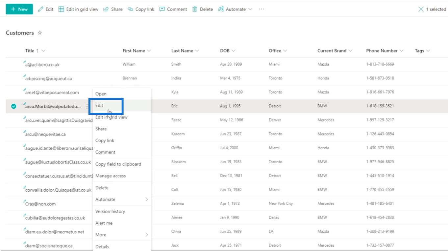Open the diam@sociisnatoque.ca item
This screenshot has height=251, width=448.
[x=49, y=246]
